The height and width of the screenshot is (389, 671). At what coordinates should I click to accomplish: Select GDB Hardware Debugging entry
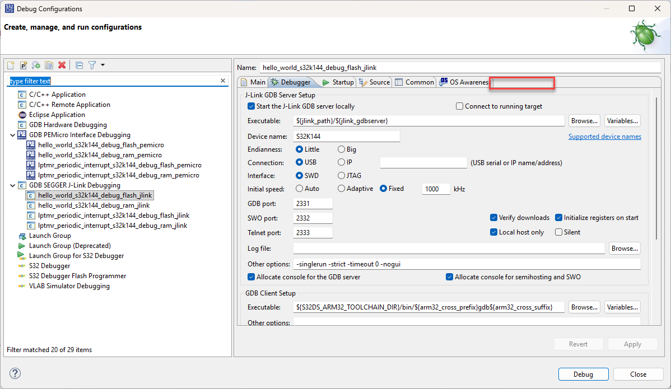pyautogui.click(x=68, y=125)
